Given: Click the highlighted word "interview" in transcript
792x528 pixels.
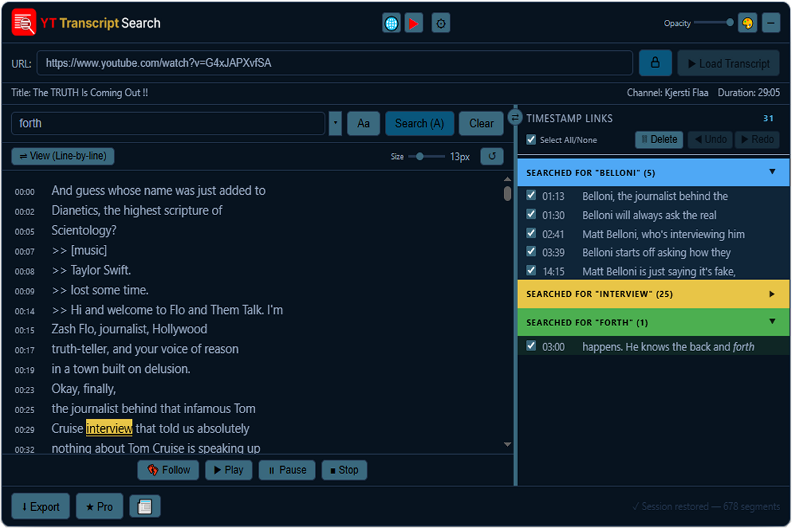Looking at the screenshot, I should coord(109,428).
